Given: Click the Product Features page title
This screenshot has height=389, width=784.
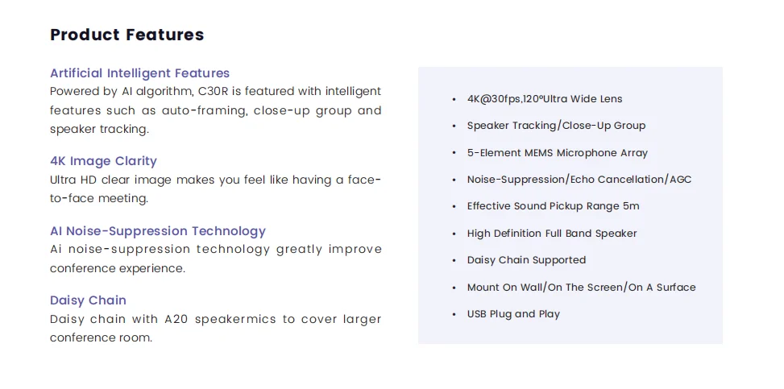Looking at the screenshot, I should coord(127,35).
